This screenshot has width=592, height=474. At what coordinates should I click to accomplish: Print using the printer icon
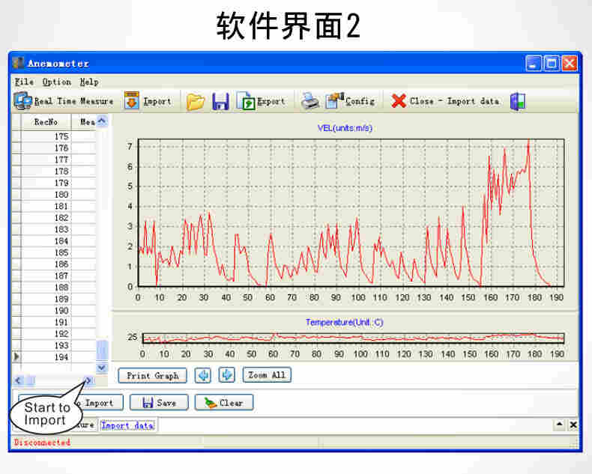[x=309, y=102]
